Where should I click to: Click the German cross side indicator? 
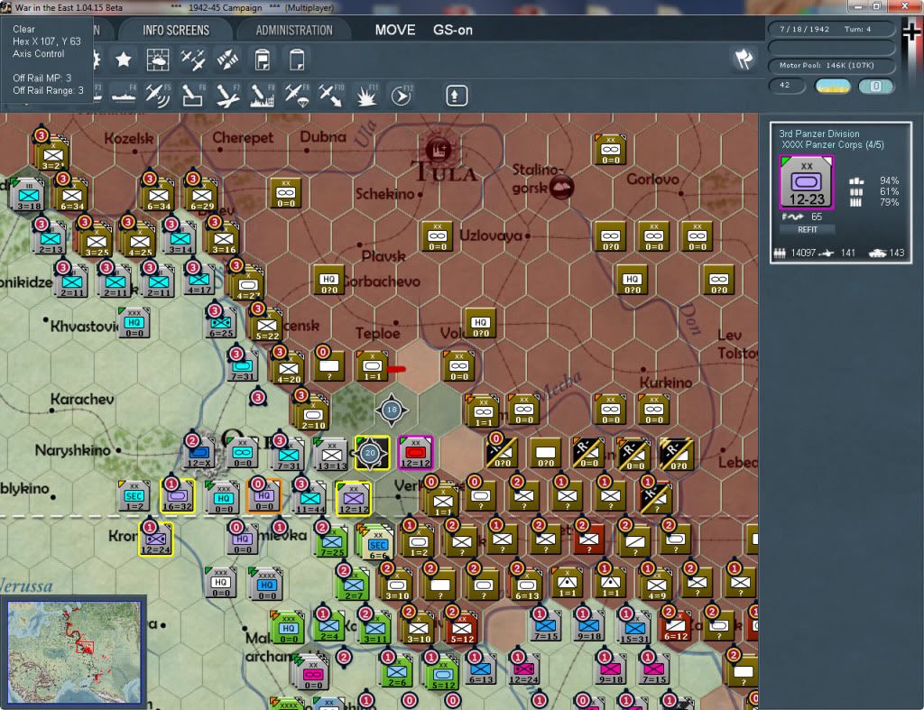pyautogui.click(x=911, y=32)
